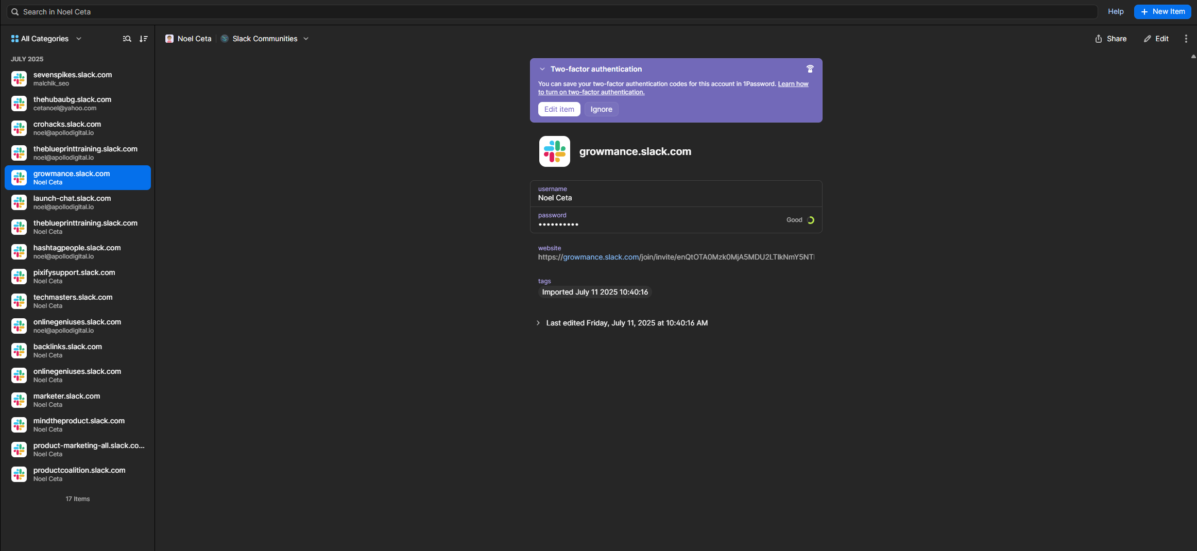Select thebluebrinttraining item with noel@apollodigital.io
This screenshot has width=1197, height=551.
[x=78, y=153]
